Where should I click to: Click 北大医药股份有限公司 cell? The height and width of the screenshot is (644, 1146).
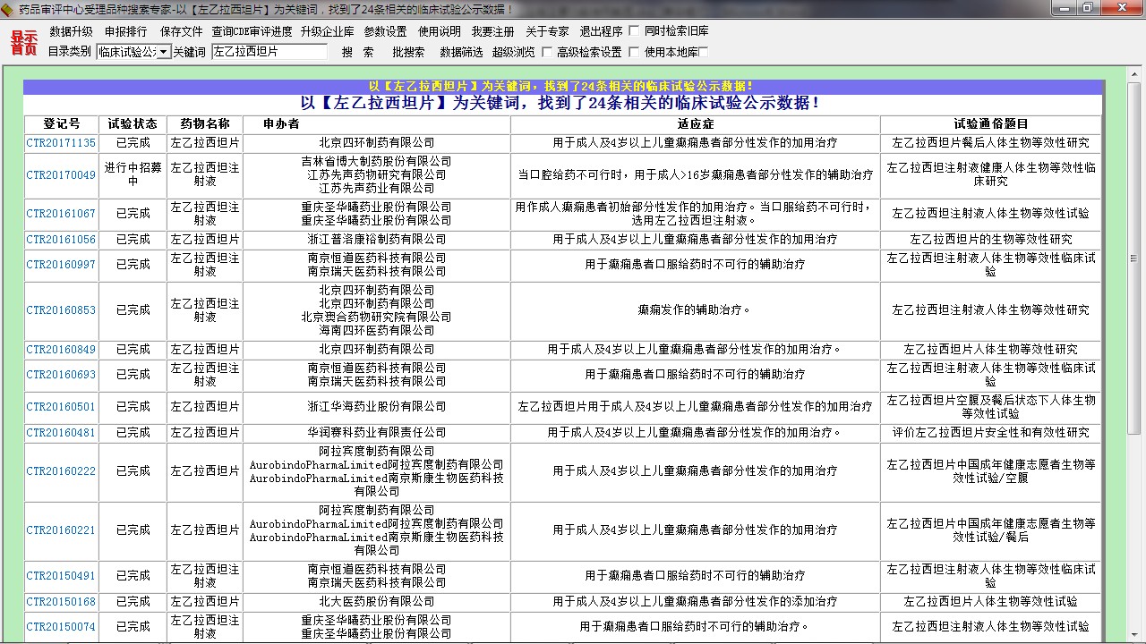pos(377,602)
